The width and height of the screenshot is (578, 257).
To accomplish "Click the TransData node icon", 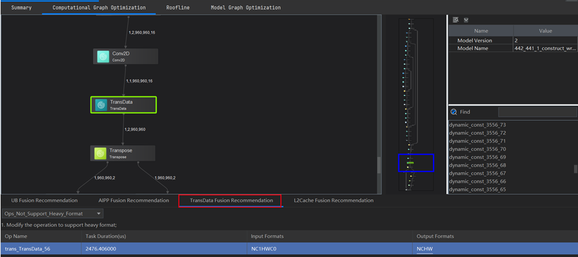I will point(101,105).
